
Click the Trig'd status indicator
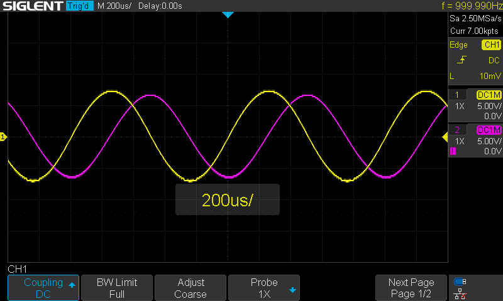80,6
